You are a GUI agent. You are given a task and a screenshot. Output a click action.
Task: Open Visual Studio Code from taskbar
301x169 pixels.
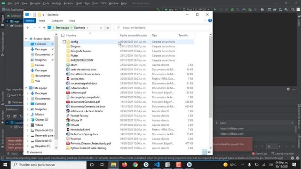coord(157,165)
